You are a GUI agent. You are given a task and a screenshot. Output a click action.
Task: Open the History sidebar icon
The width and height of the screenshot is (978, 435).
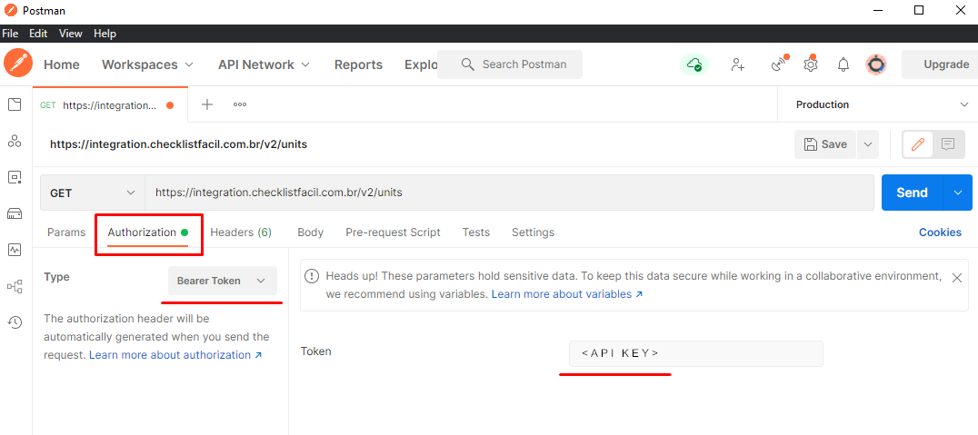click(15, 322)
